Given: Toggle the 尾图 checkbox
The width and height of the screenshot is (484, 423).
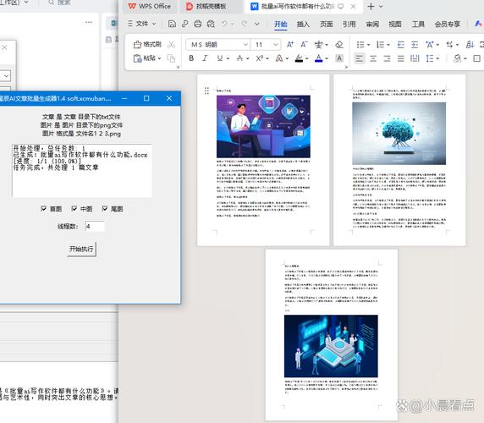Looking at the screenshot, I should [105, 209].
